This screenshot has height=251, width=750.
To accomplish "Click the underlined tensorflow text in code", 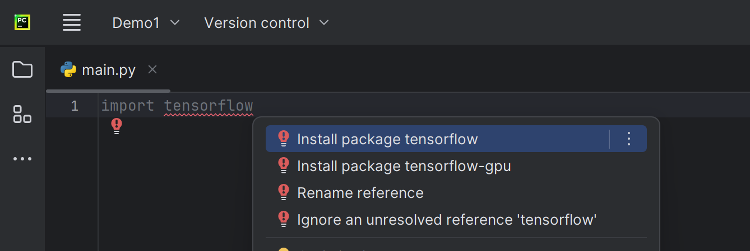I will 209,106.
